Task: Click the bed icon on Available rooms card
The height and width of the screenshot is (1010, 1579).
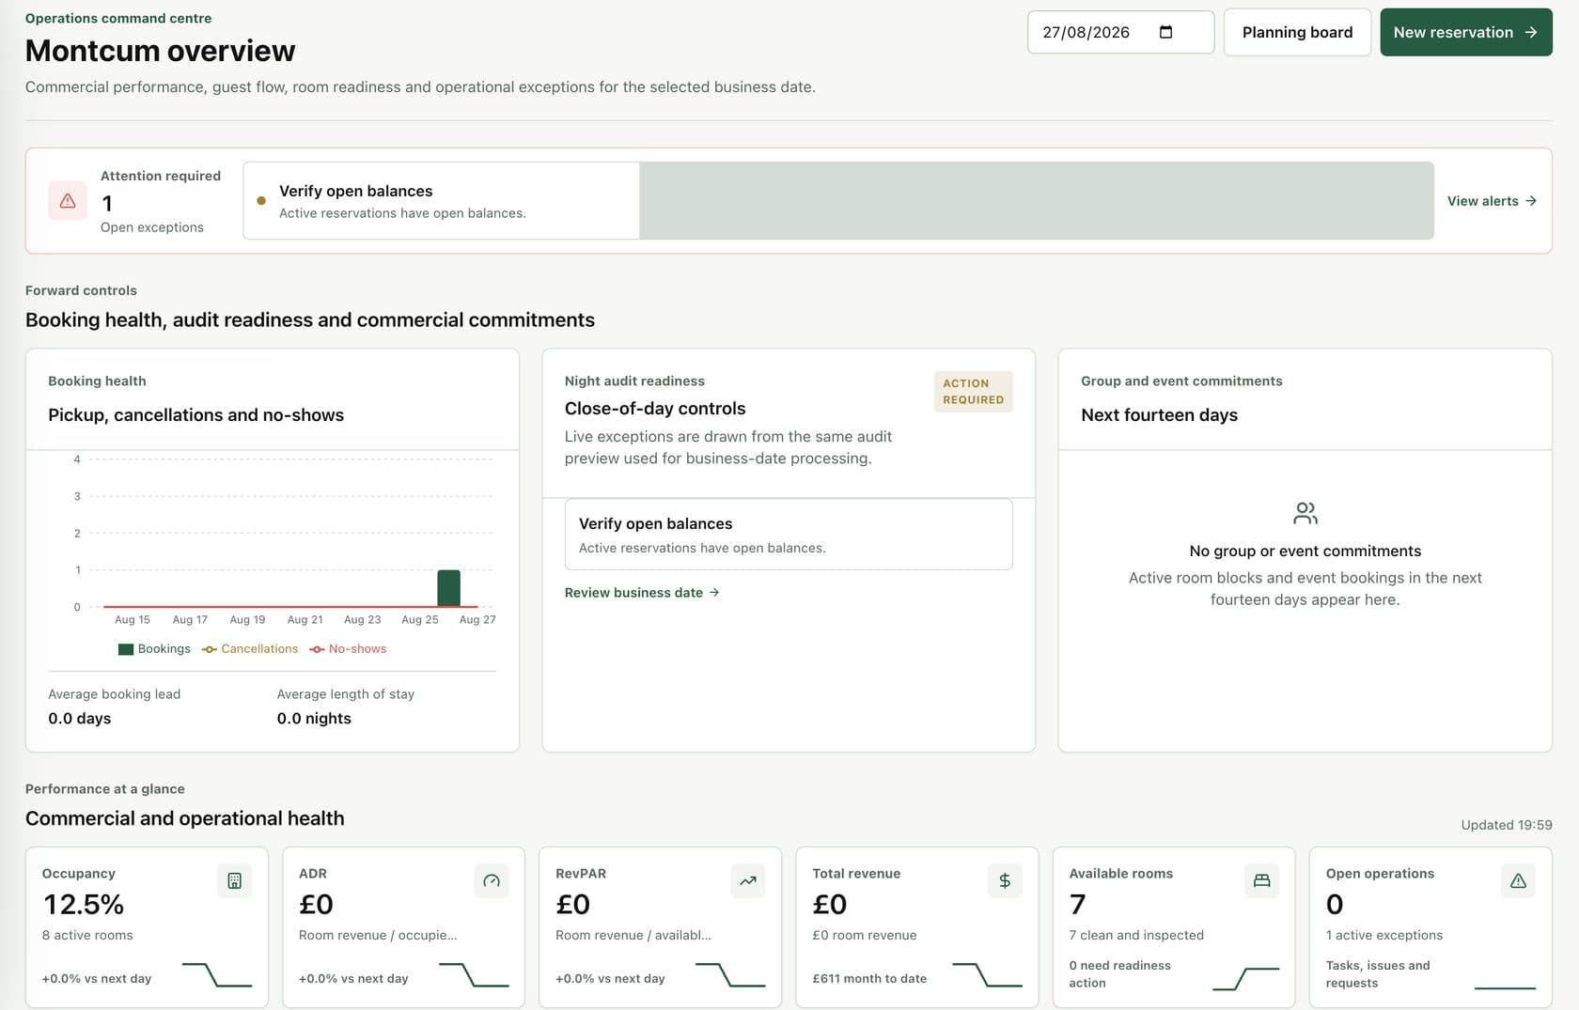Action: click(1261, 880)
